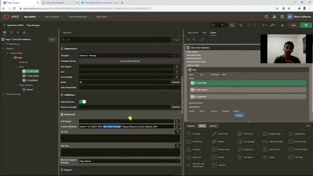Screen dimensions: 313x176
Task: Open the help question mark icon
Action: click(282, 17)
